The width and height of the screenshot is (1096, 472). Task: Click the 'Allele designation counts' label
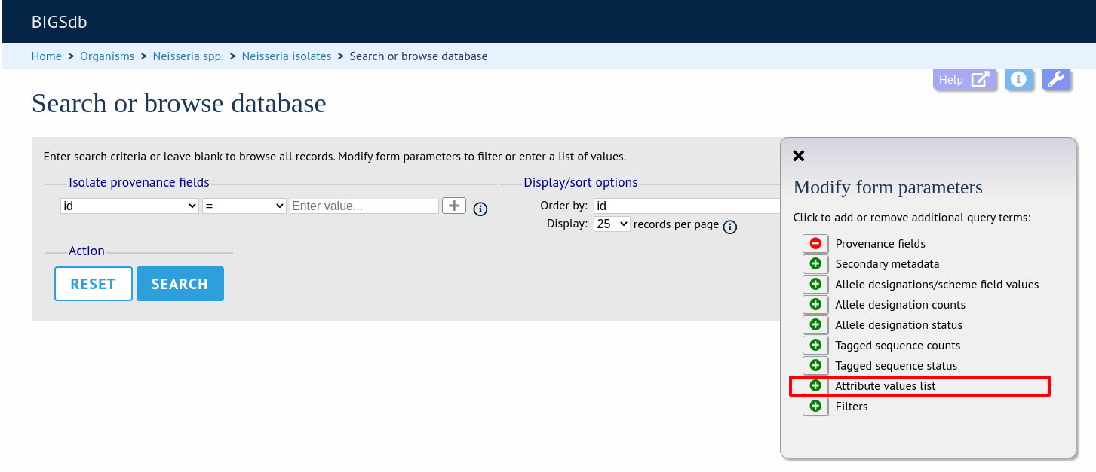(x=901, y=304)
